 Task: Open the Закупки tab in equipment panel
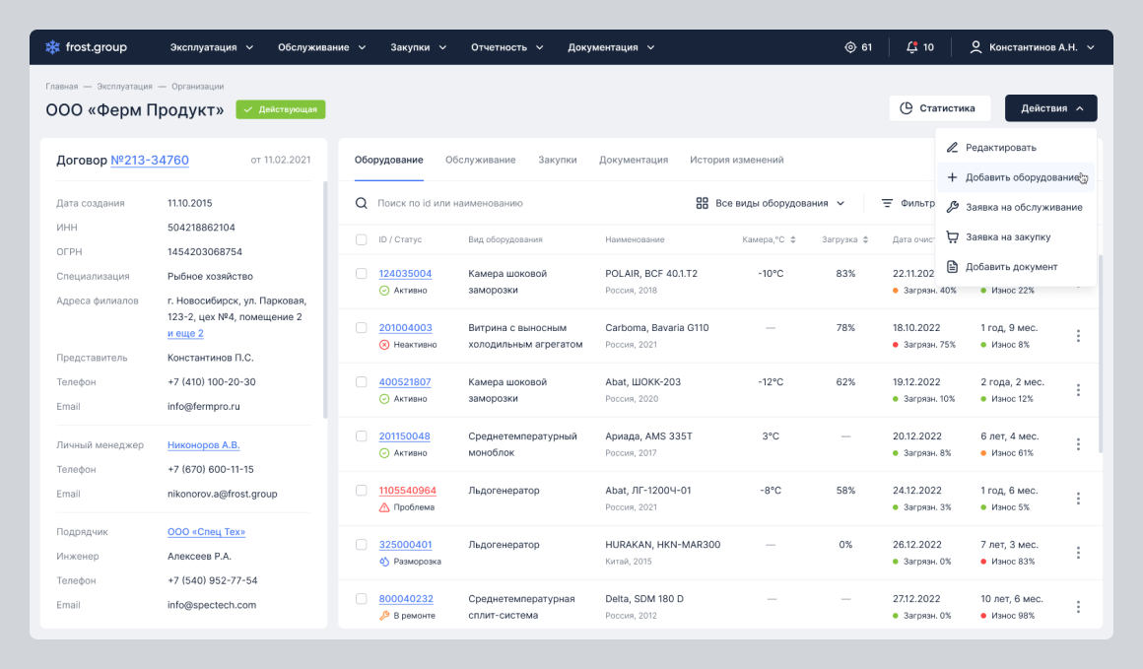[x=558, y=160]
